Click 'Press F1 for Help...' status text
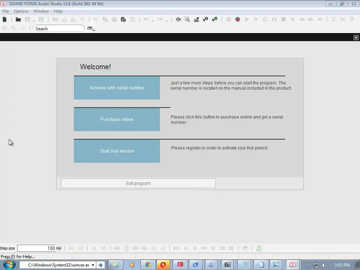Image resolution: width=360 pixels, height=270 pixels. click(18, 256)
